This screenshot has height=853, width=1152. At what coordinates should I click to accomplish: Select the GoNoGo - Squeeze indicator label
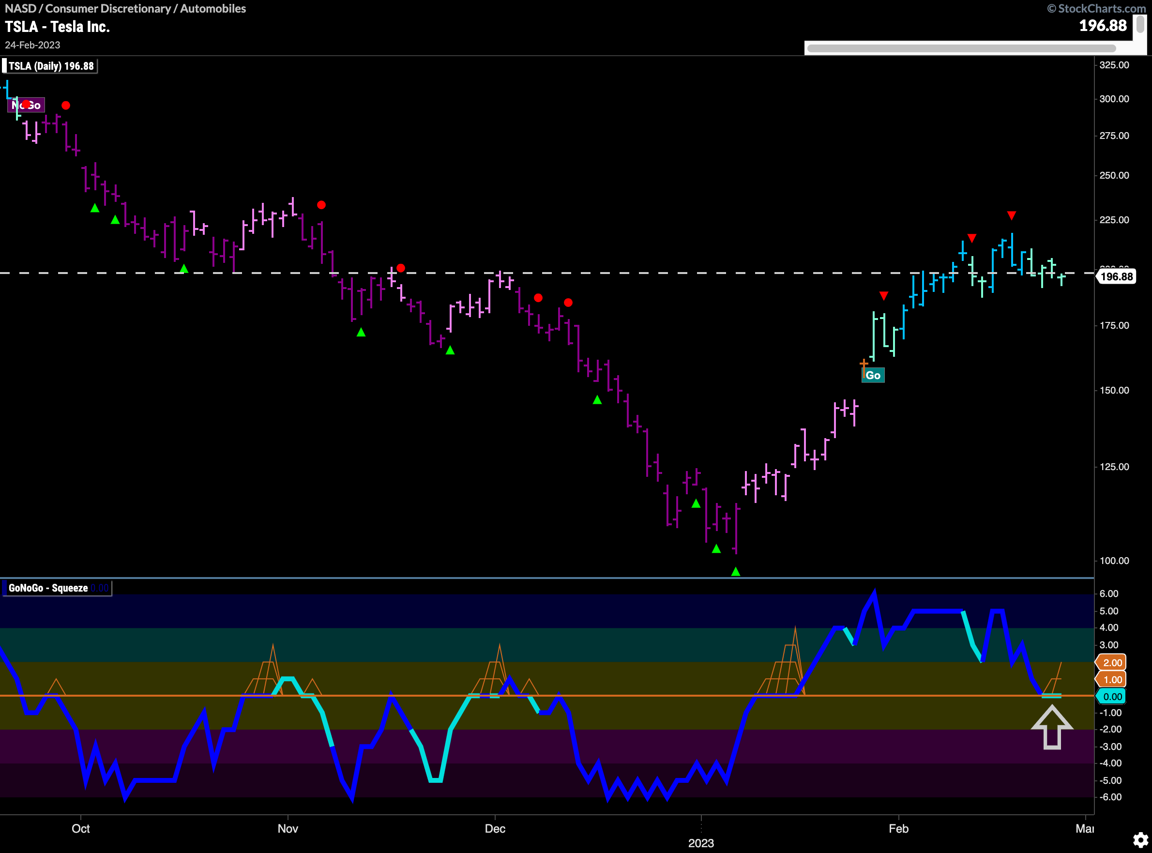click(57, 588)
